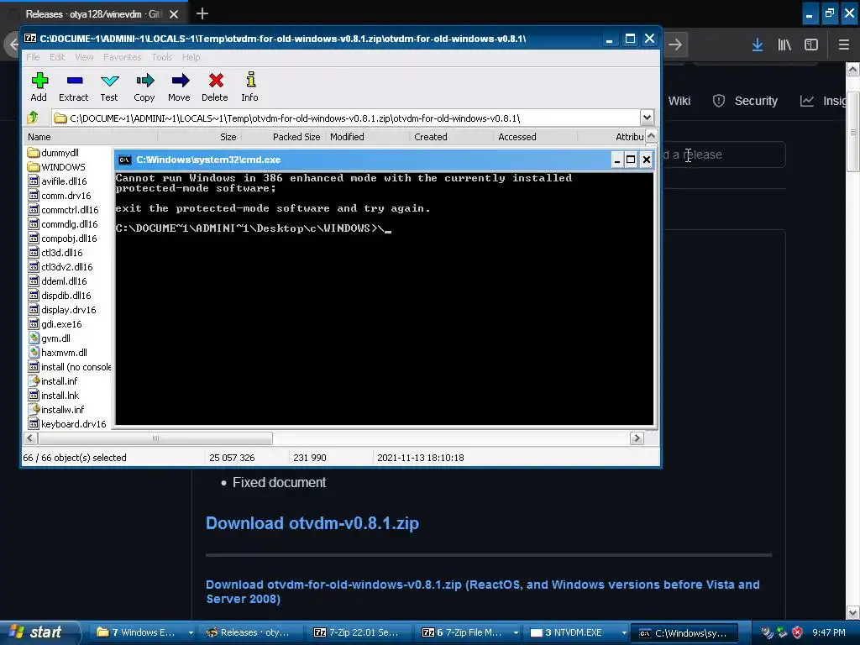Open 7-Zip File menu
The height and width of the screenshot is (645, 860).
click(x=33, y=57)
